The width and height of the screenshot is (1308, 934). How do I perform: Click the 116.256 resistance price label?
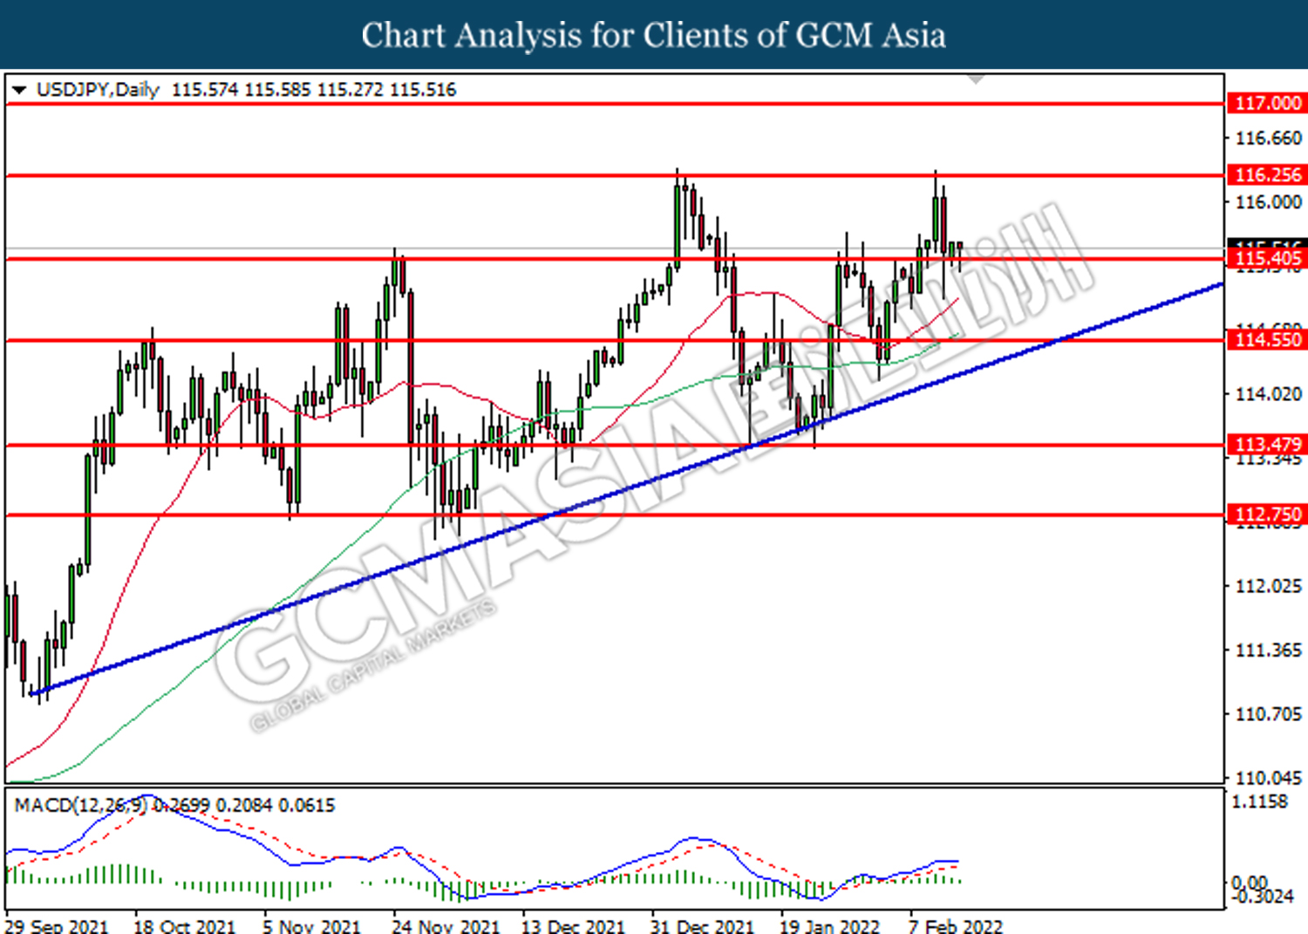1267,174
